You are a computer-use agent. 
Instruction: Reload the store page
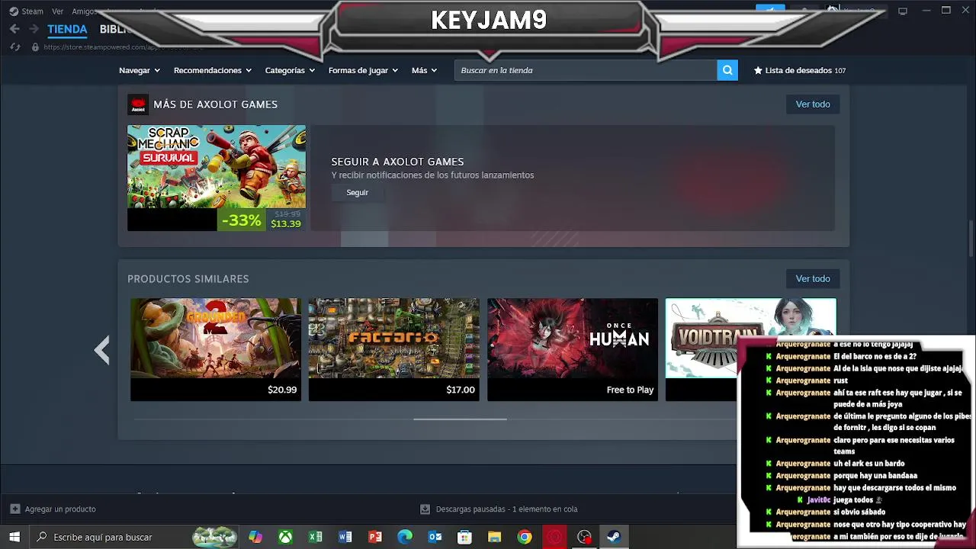pyautogui.click(x=14, y=47)
